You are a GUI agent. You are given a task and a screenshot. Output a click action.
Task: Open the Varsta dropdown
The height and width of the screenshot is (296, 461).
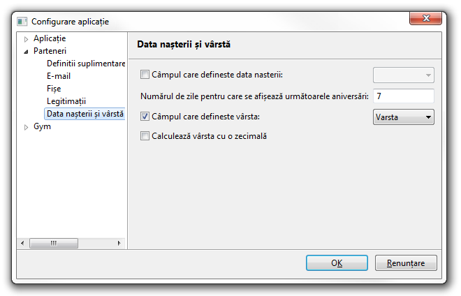(404, 117)
